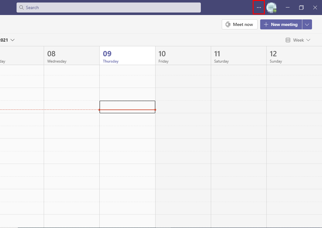Expand the New meeting dropdown arrow
Image resolution: width=322 pixels, height=228 pixels.
[x=307, y=24]
